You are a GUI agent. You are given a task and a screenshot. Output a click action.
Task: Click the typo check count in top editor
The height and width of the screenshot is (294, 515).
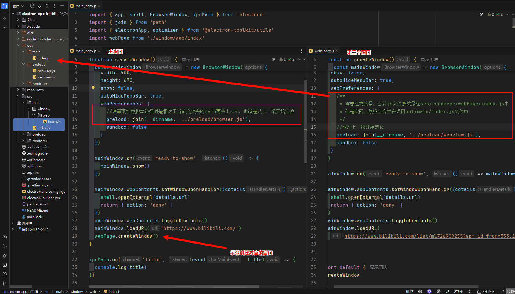[499, 14]
